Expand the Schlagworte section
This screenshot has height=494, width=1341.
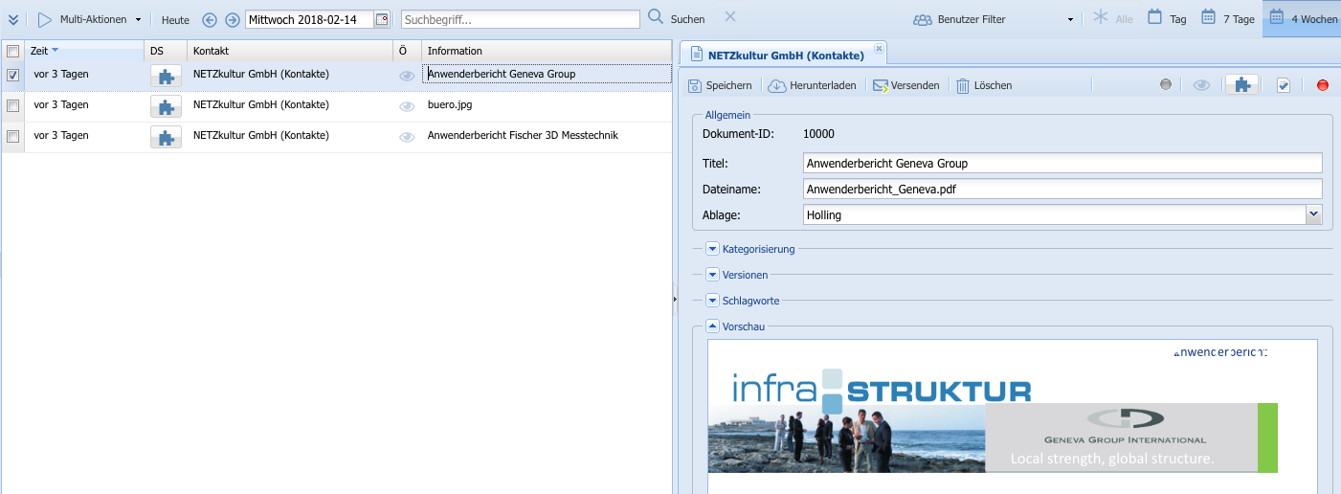coord(712,301)
